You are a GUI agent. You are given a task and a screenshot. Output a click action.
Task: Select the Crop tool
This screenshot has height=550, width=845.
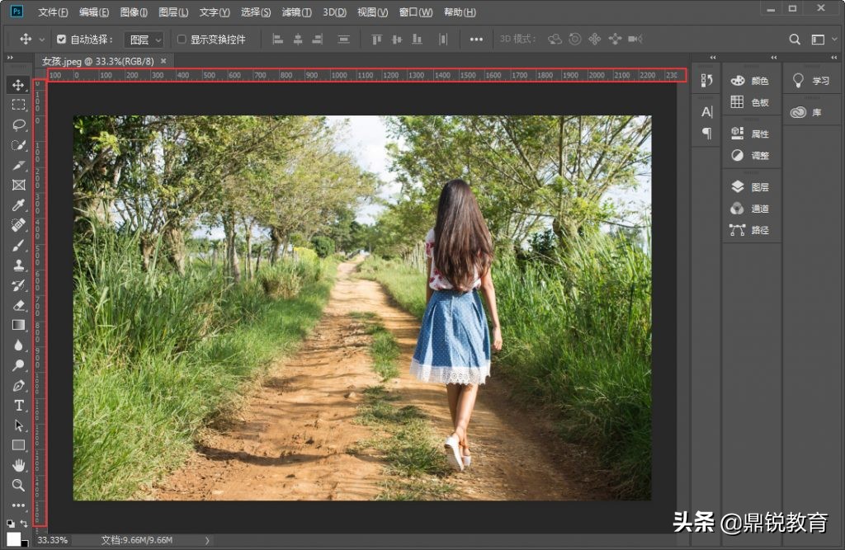(x=18, y=165)
